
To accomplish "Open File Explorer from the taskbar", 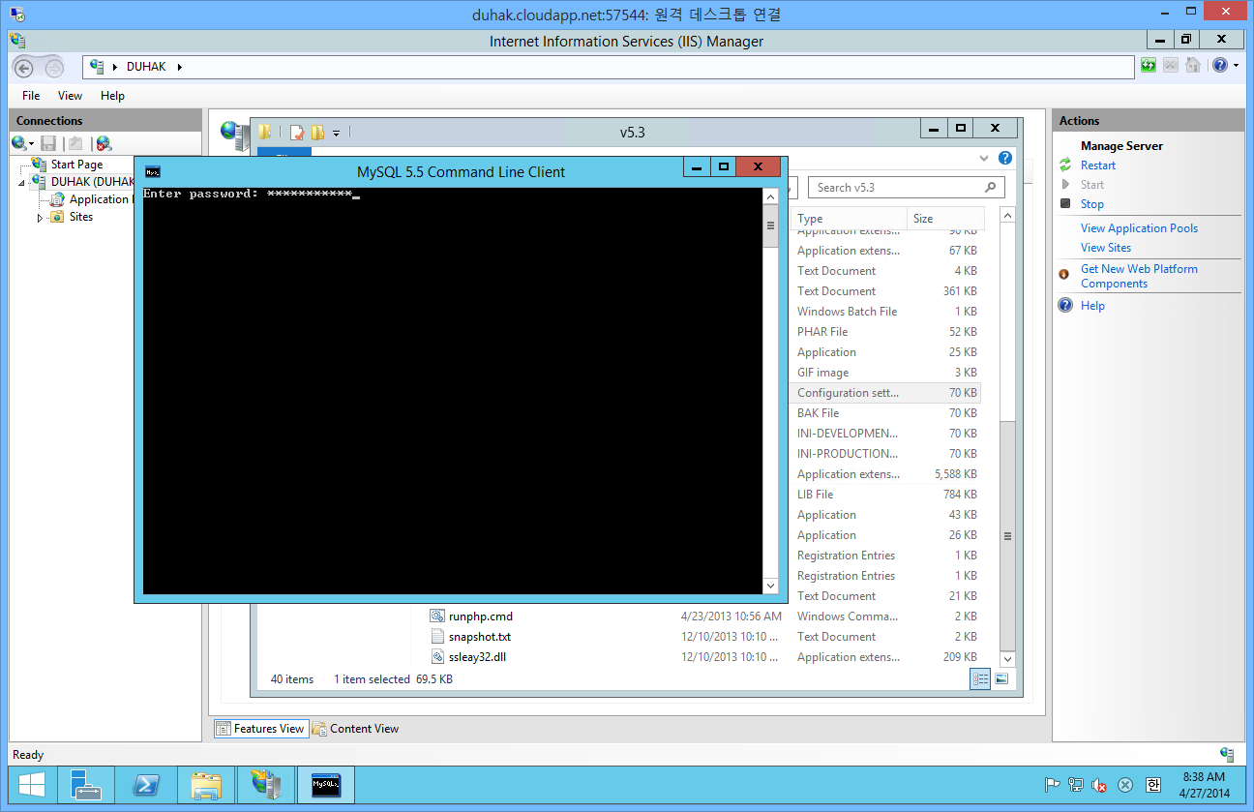I will coord(206,785).
